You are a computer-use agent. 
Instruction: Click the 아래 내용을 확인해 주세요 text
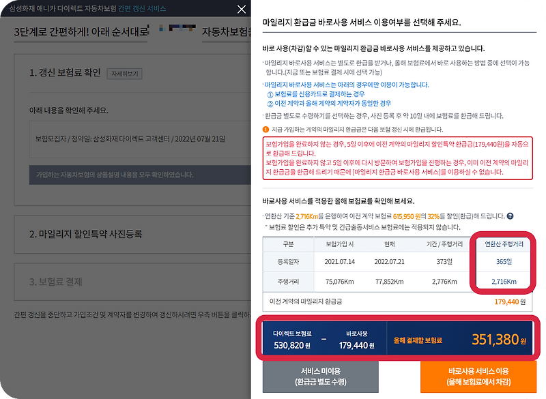69,110
